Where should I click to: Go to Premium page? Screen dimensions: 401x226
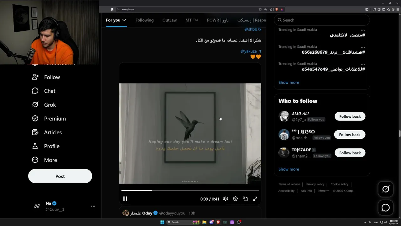click(49, 119)
